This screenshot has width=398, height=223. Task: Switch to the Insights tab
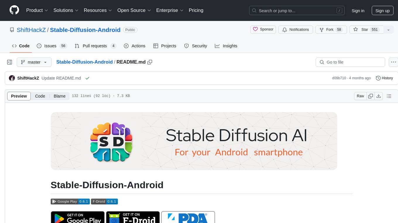tap(226, 46)
